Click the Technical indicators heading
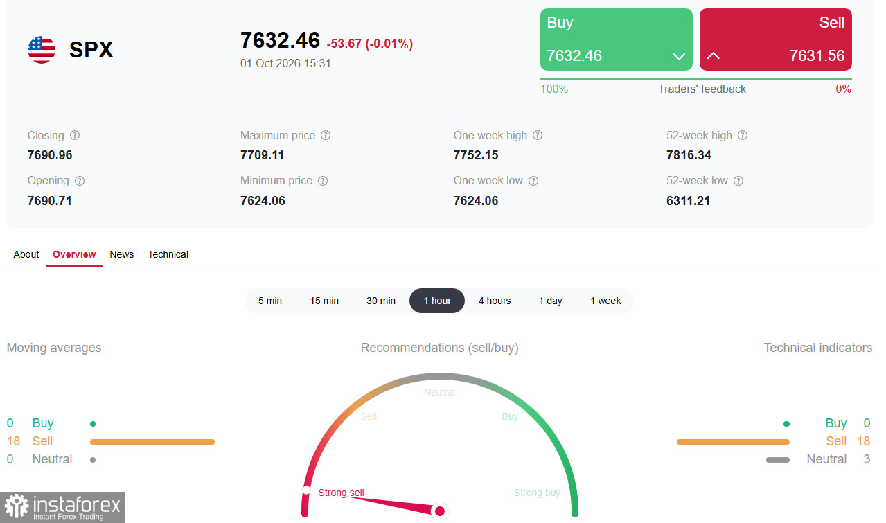886x523 pixels. pos(818,348)
